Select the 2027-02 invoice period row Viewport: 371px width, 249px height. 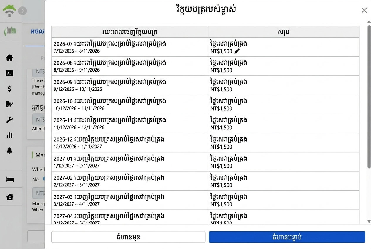click(x=205, y=181)
